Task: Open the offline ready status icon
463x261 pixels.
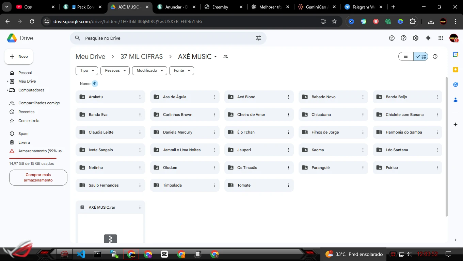Action: tap(392, 38)
